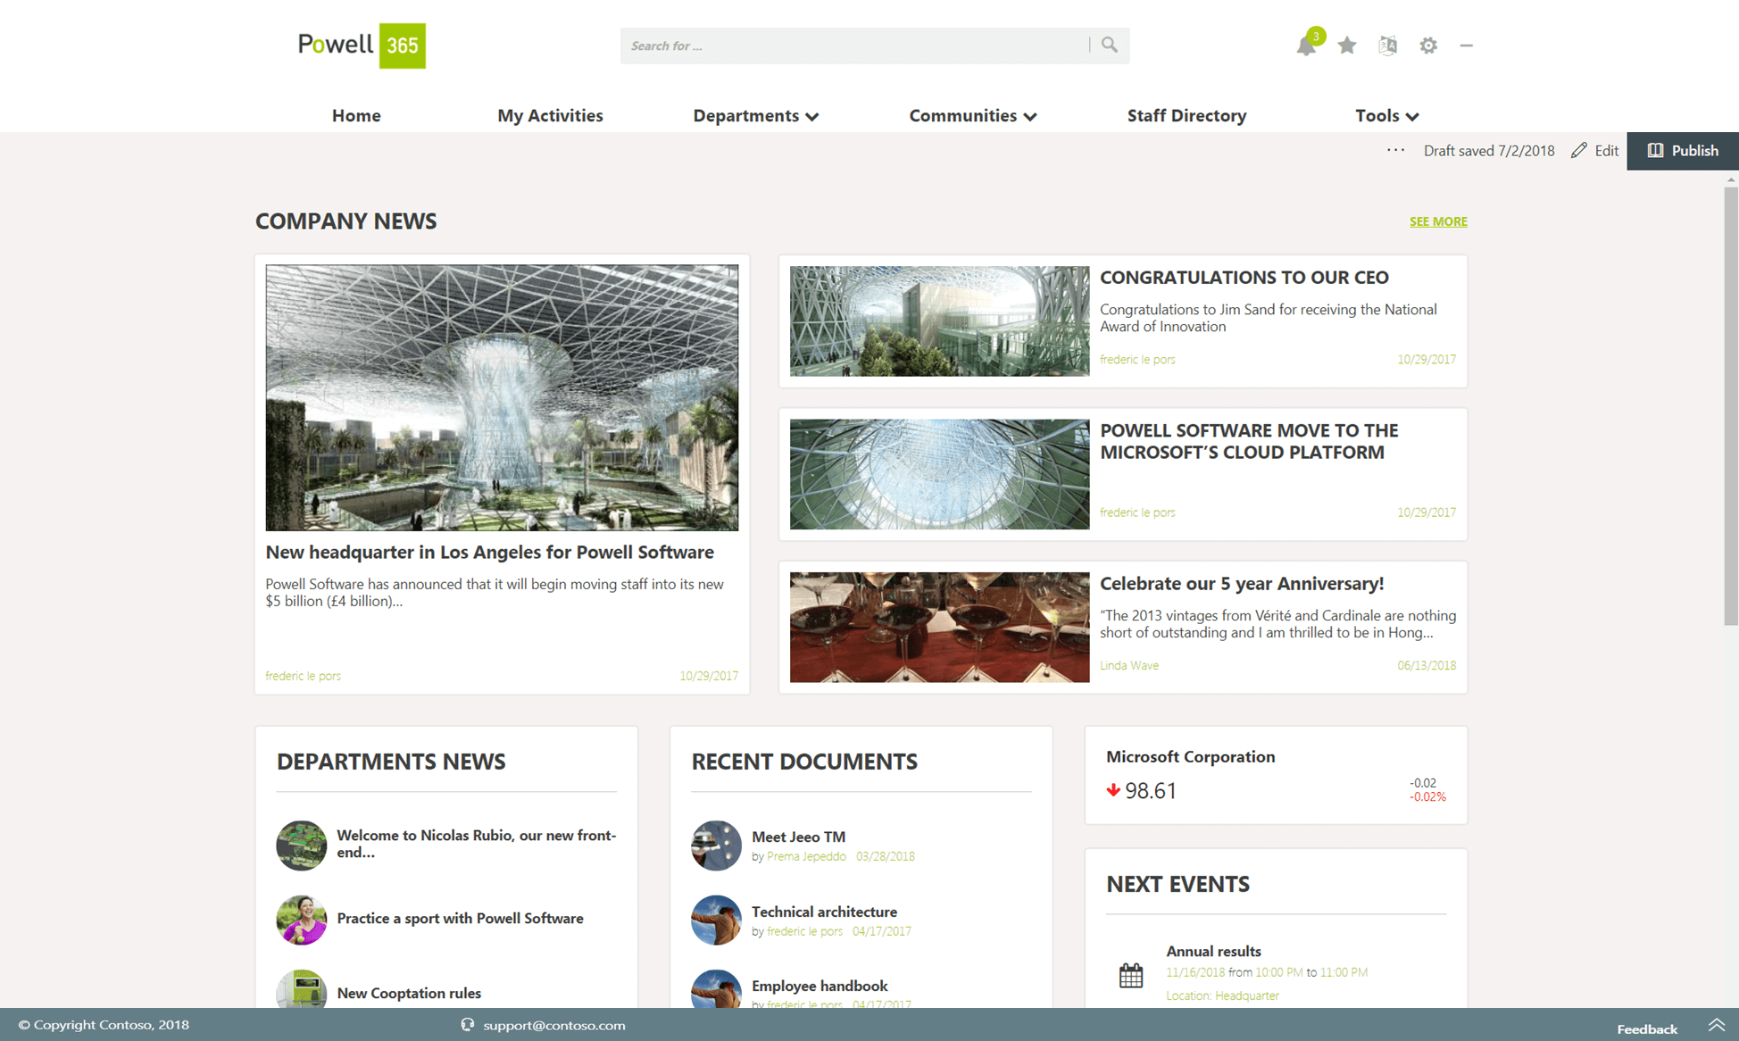
Task: Open the Los Angeles headquarter news image
Action: (502, 397)
